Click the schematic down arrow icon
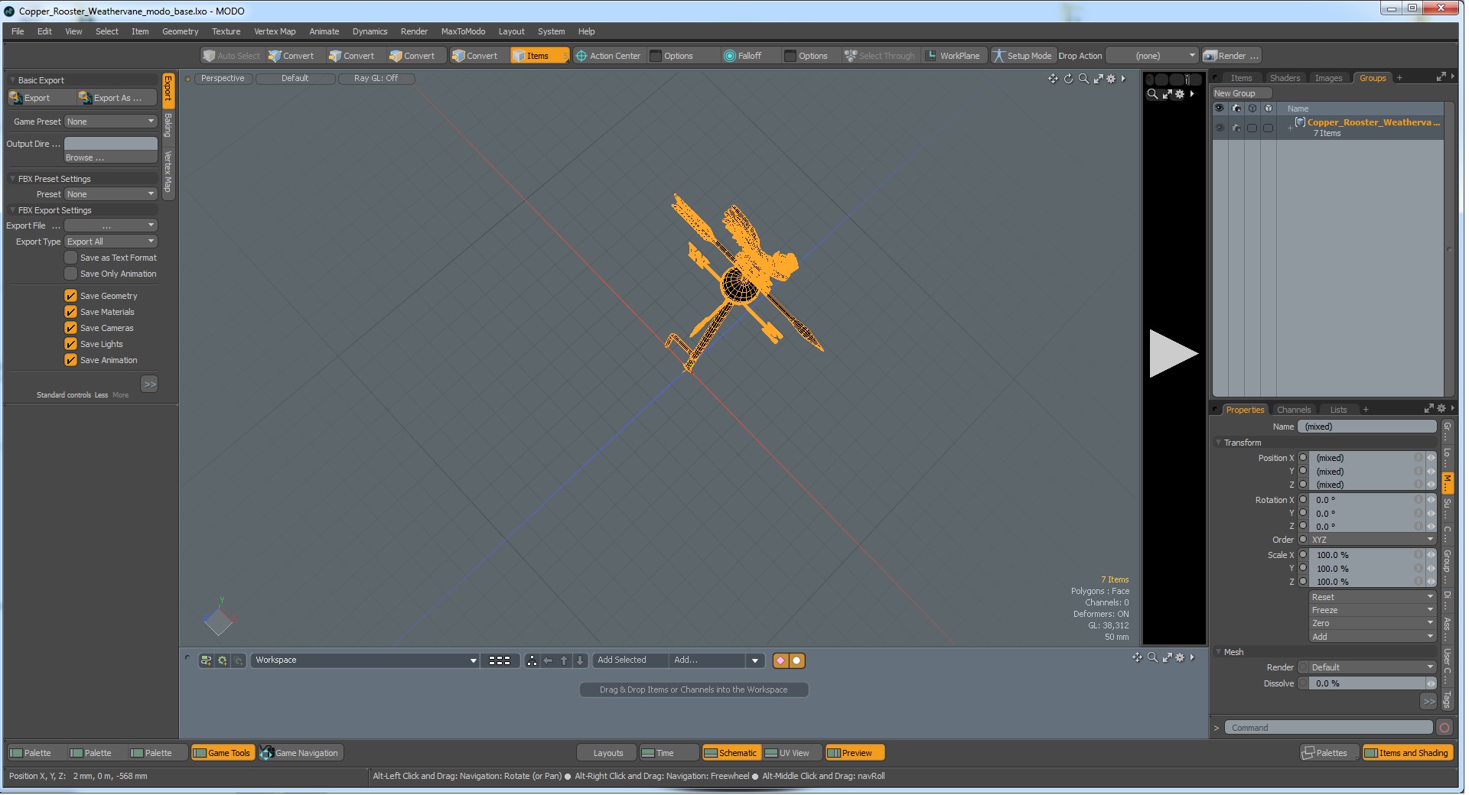 [x=580, y=660]
